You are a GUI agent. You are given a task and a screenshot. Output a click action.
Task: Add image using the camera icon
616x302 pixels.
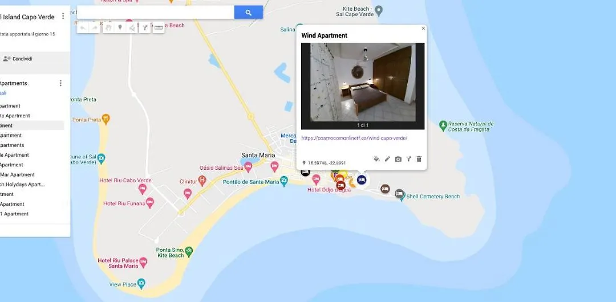(x=398, y=159)
